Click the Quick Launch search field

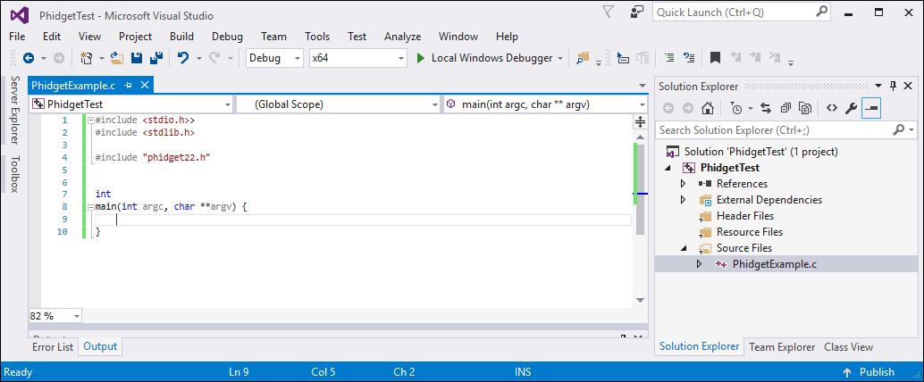[x=742, y=12]
